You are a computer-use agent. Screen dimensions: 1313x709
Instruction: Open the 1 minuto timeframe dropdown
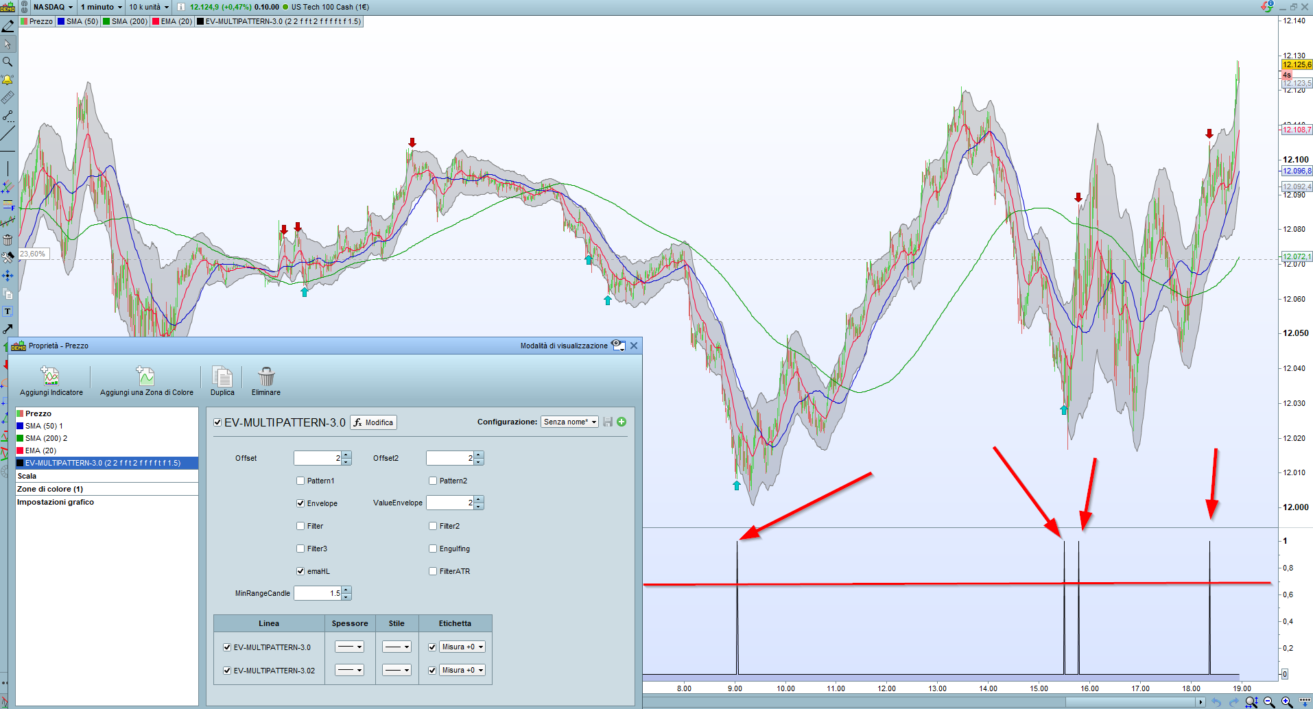101,7
